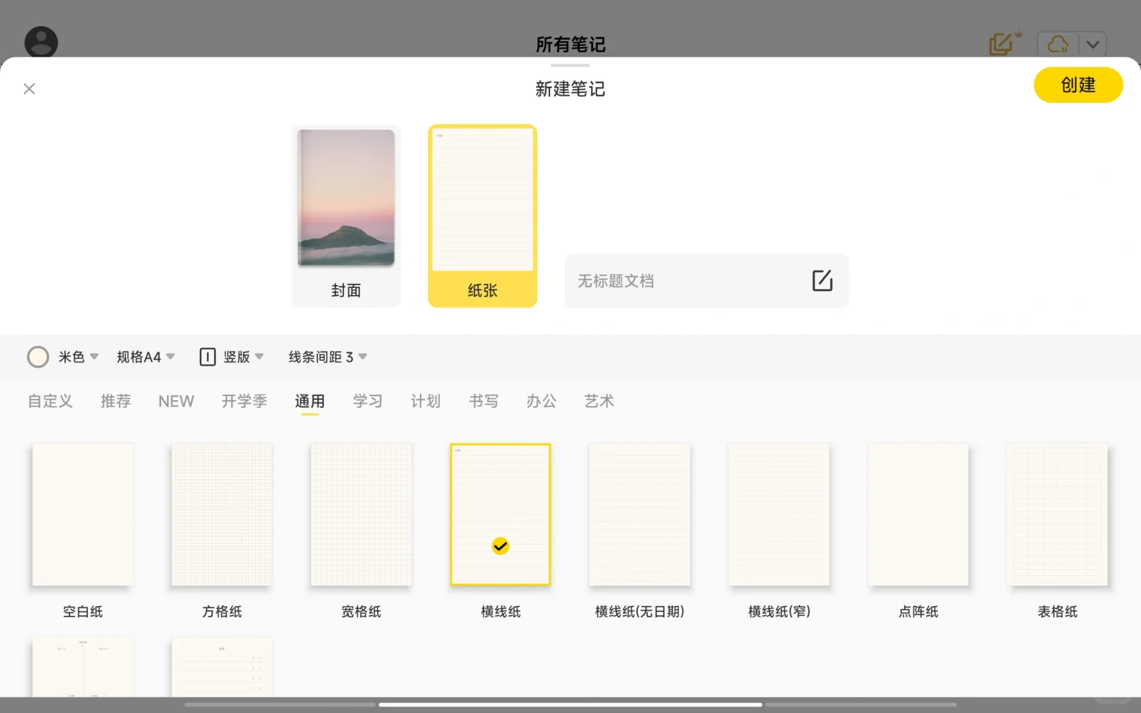Screen dimensions: 1141x713
Task: Open the user profile avatar
Action: (41, 42)
